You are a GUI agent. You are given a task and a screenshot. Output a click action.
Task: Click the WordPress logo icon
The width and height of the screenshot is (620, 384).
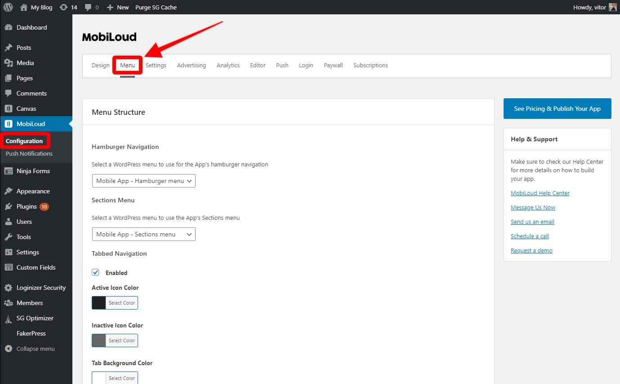click(x=8, y=7)
